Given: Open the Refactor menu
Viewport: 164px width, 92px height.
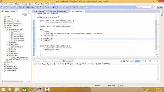Looking at the screenshot, I should (17, 4).
